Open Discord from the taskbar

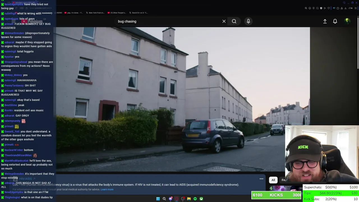[x=170, y=199]
